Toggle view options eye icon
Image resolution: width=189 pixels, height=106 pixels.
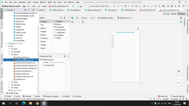pyautogui.click(x=72, y=22)
